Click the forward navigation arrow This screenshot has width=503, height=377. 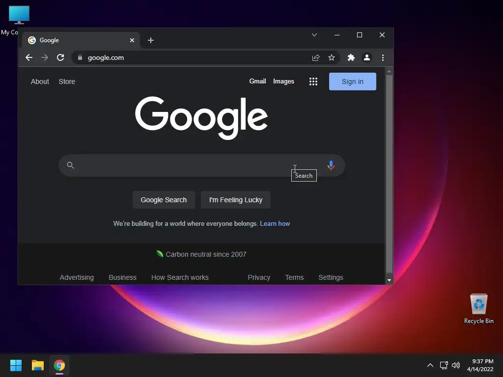click(45, 58)
